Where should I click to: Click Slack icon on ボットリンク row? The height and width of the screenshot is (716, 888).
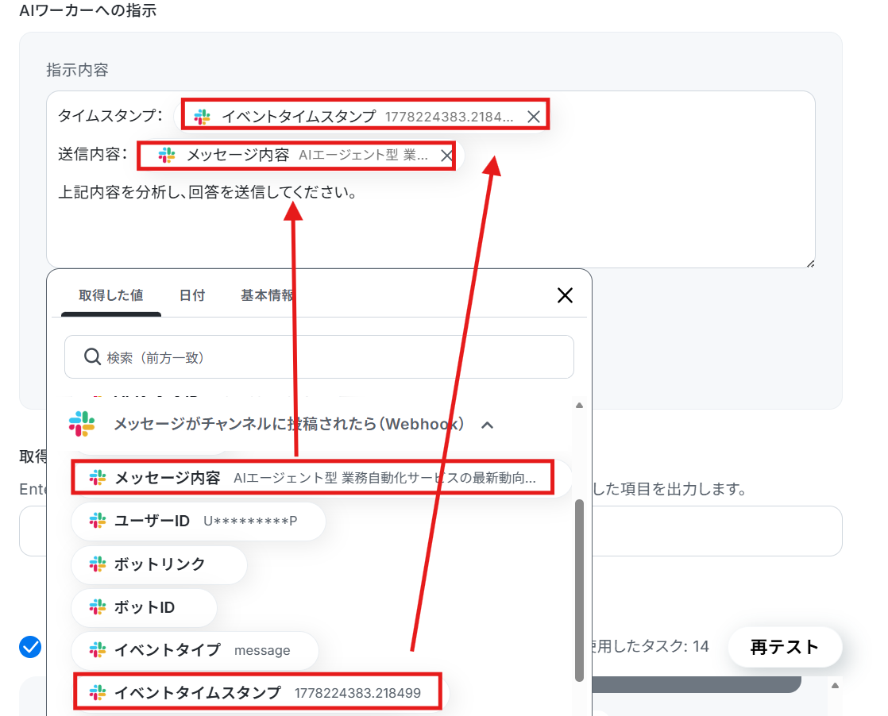click(x=98, y=564)
